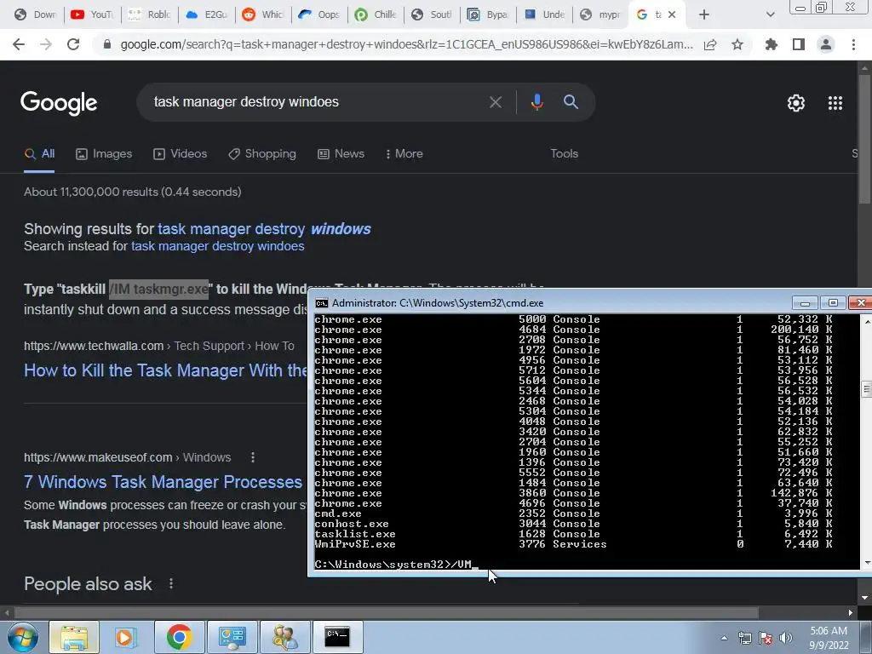Expand the More search filters menu
This screenshot has height=654, width=872.
point(404,153)
